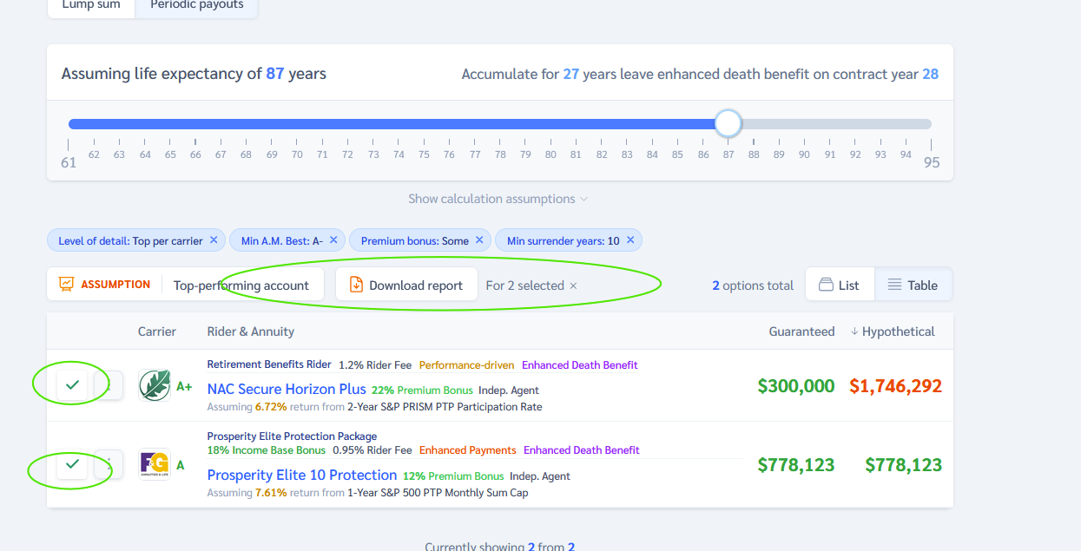Click the 7.61% assumed return text

(x=271, y=493)
